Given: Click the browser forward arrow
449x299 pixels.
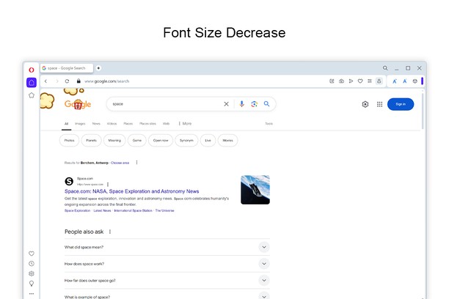Looking at the screenshot, I should (x=57, y=81).
